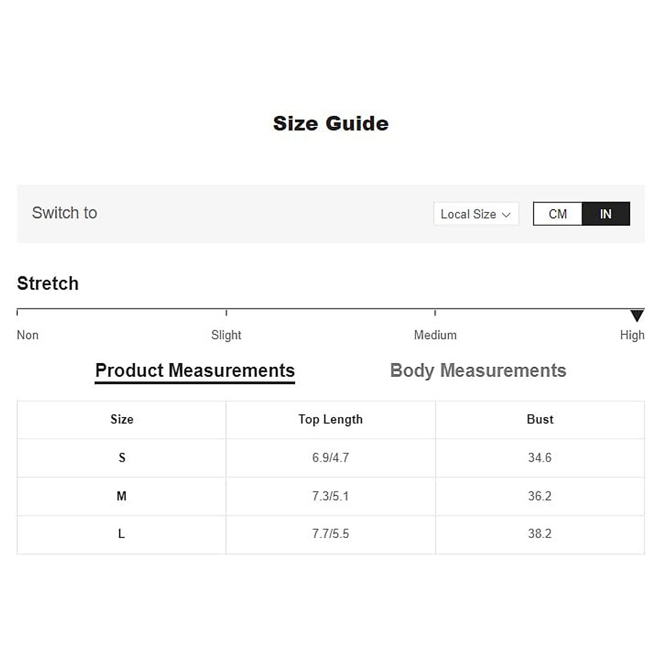This screenshot has width=662, height=662.
Task: Click the Bust column header
Action: pyautogui.click(x=540, y=419)
